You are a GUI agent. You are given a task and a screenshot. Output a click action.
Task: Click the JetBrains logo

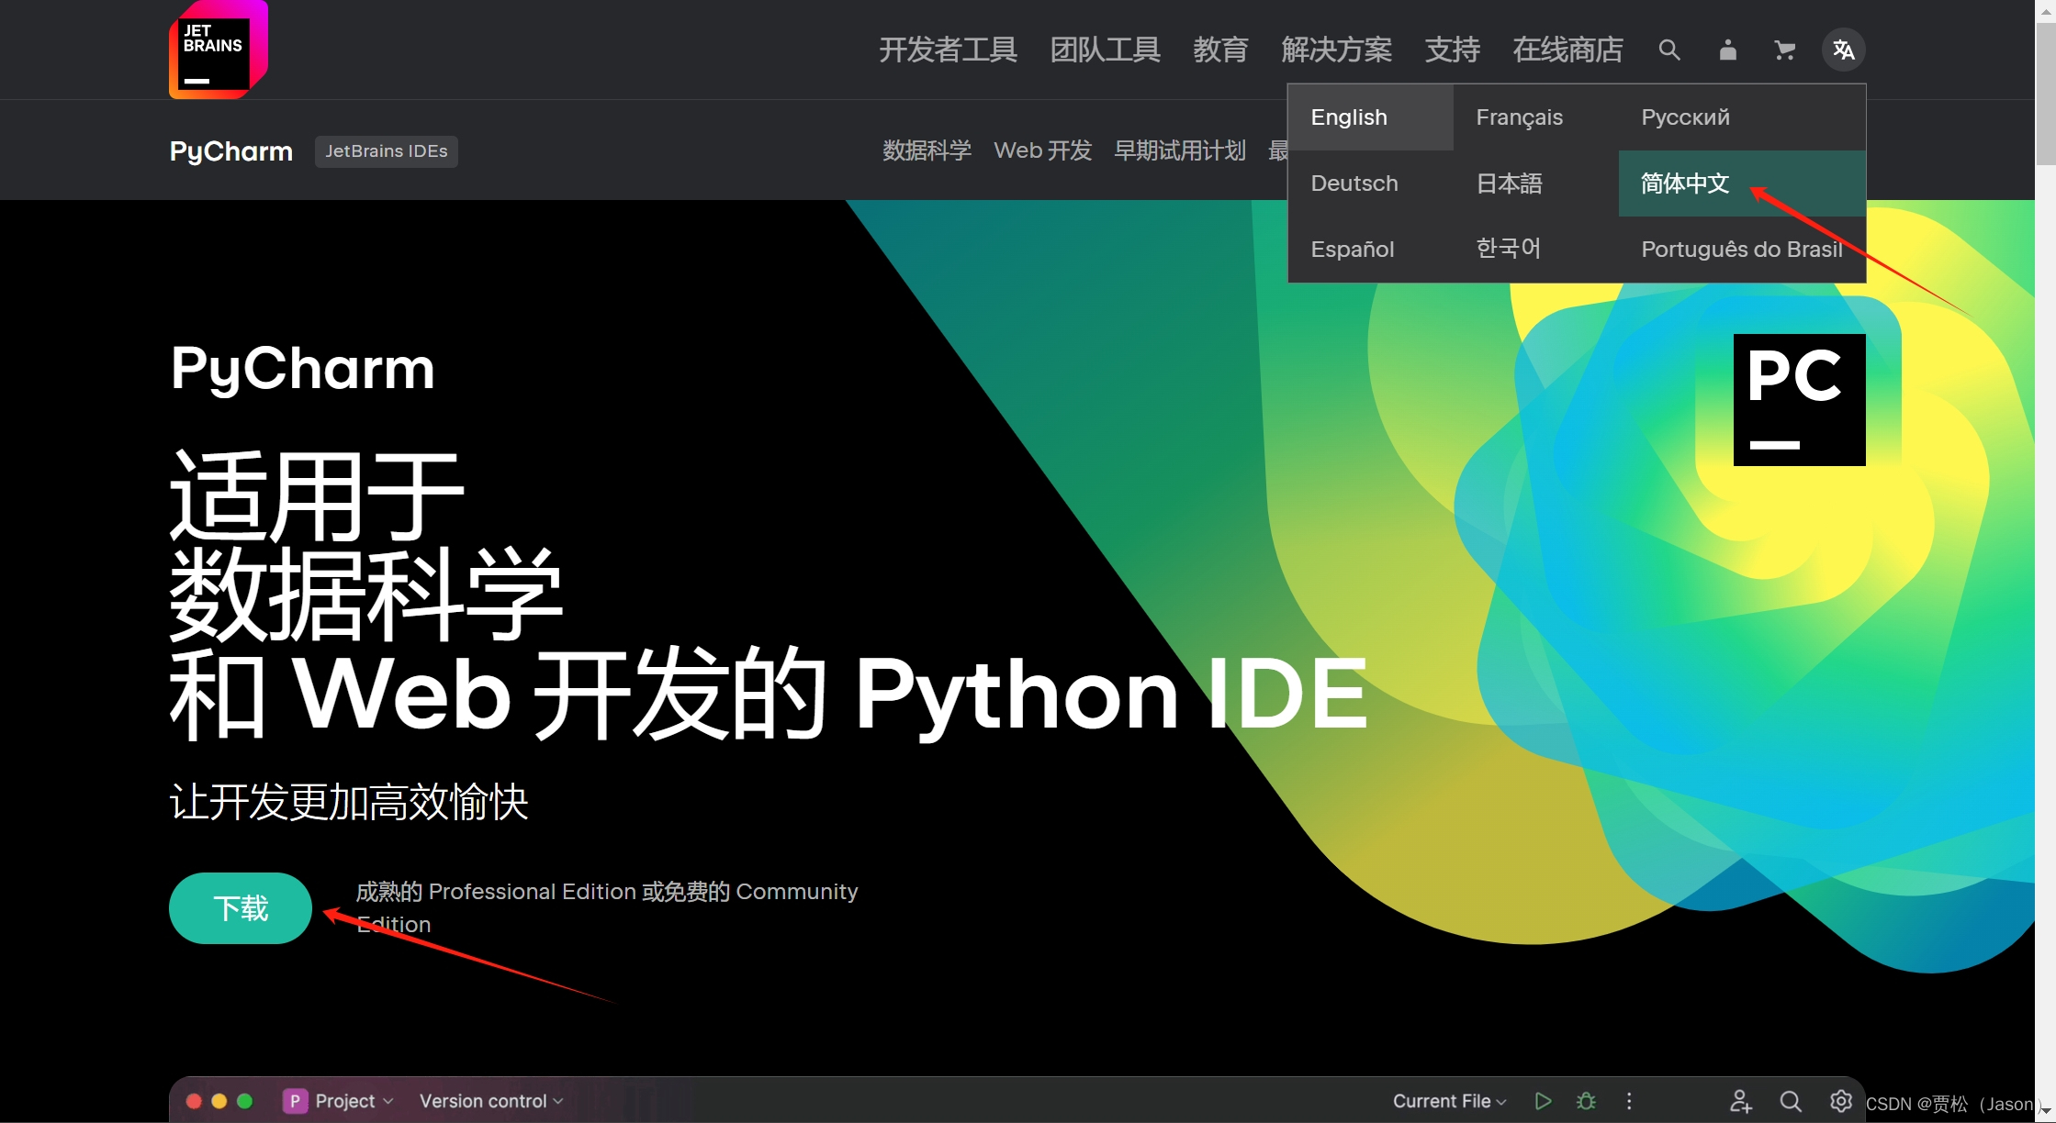point(218,50)
